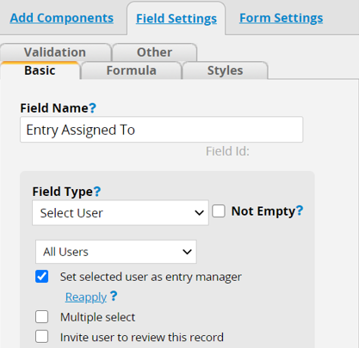Go to the Formula sub-tab
359x348 pixels.
pyautogui.click(x=132, y=70)
